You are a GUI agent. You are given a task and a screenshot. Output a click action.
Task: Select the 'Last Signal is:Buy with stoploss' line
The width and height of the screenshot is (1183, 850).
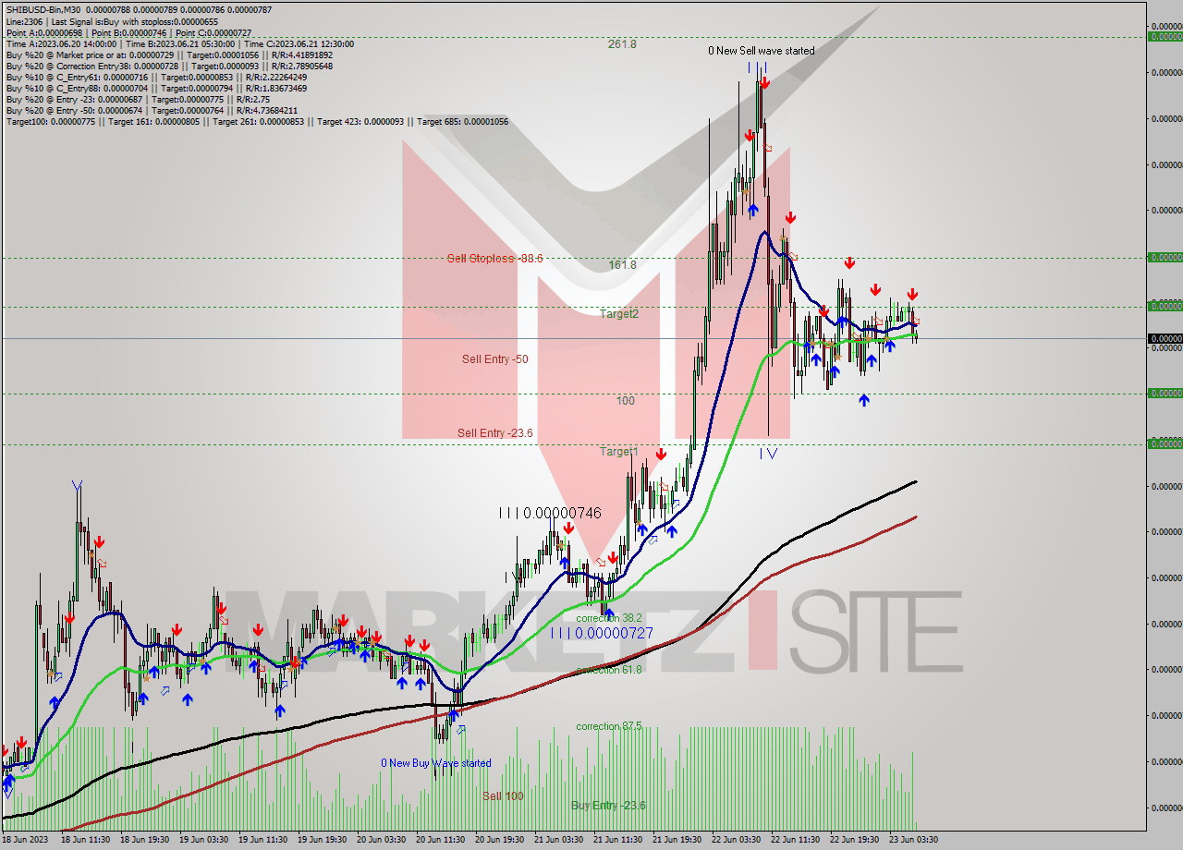pyautogui.click(x=112, y=21)
